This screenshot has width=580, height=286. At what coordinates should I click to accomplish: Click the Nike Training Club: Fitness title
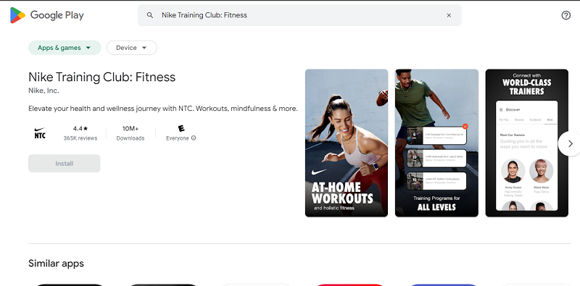(x=101, y=77)
